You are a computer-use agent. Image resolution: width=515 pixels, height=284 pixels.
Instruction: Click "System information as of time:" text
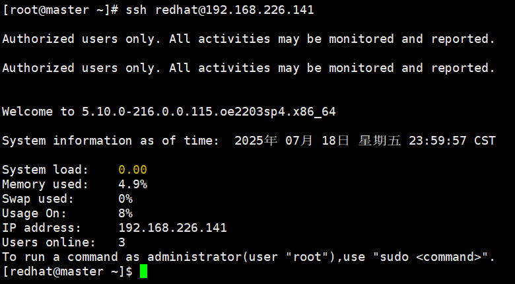point(111,141)
